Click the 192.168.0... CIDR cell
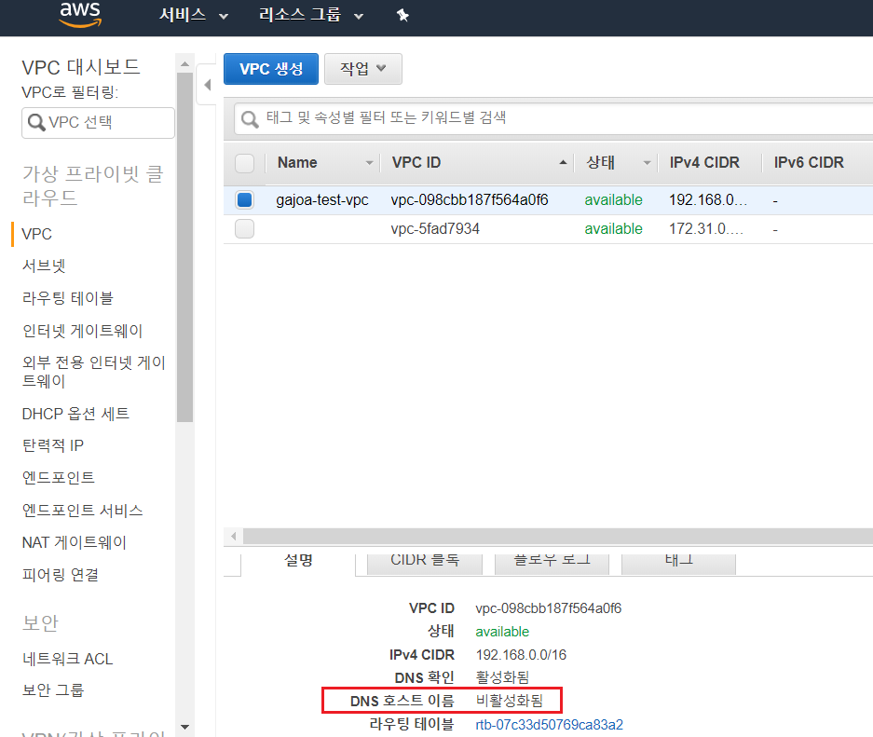The height and width of the screenshot is (737, 873). click(x=708, y=200)
